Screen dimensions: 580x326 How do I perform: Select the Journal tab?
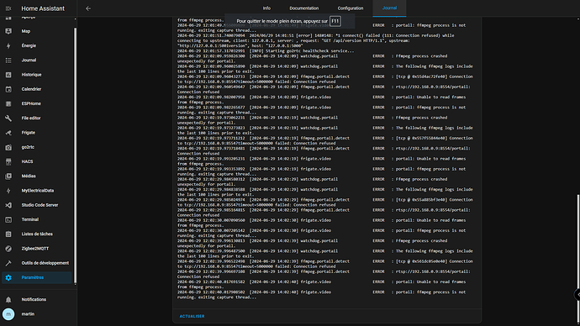389,8
